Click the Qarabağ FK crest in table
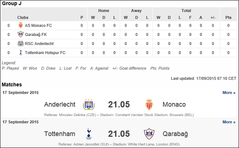 [x=20, y=34]
